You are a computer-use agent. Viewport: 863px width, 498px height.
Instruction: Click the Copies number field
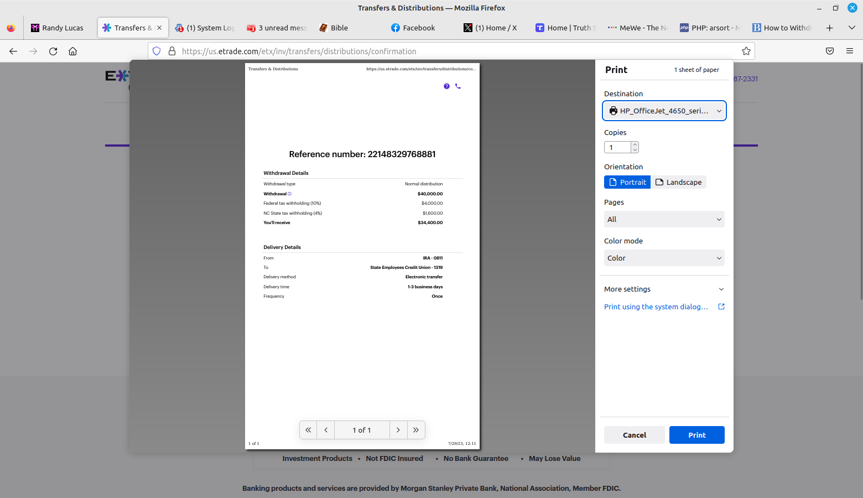(617, 147)
